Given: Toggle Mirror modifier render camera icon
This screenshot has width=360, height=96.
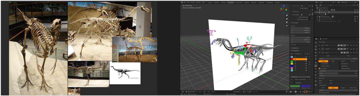Looking at the screenshot, I should 339,45.
